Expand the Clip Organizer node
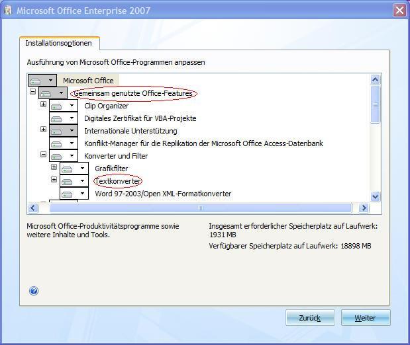The height and width of the screenshot is (345, 410). pyautogui.click(x=44, y=104)
